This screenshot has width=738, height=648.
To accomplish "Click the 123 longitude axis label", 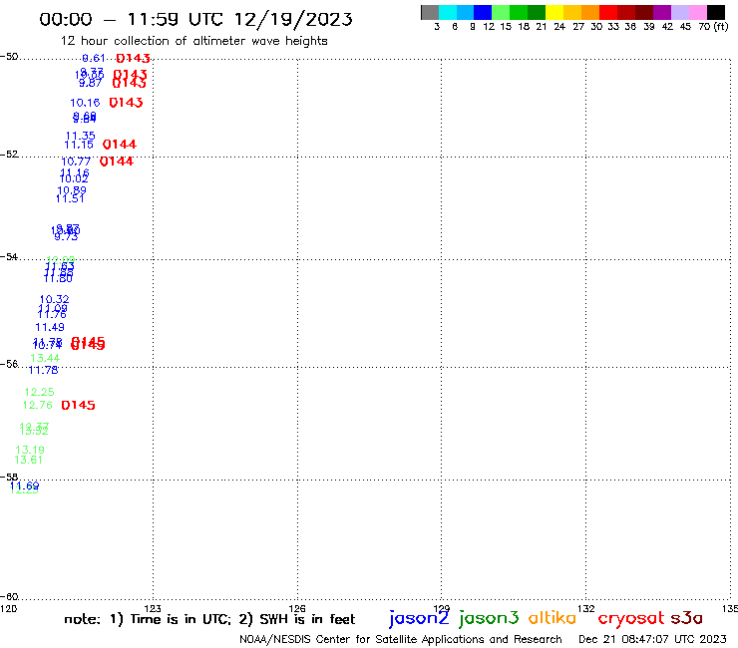I will click(x=153, y=609).
